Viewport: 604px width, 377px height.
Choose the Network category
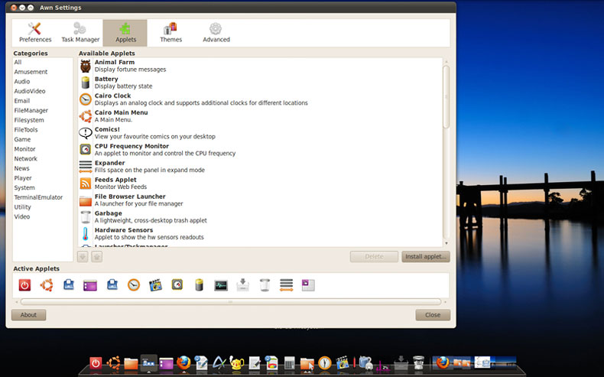(26, 158)
